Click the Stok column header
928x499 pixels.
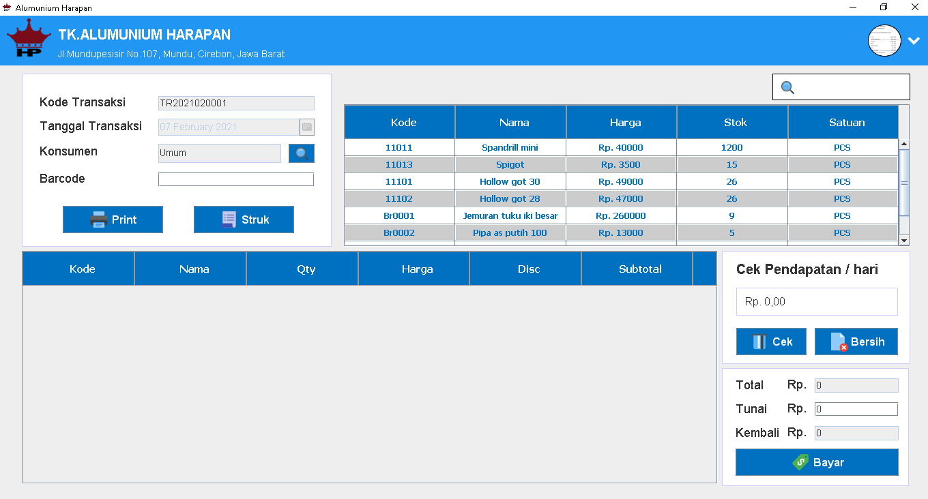tap(735, 123)
